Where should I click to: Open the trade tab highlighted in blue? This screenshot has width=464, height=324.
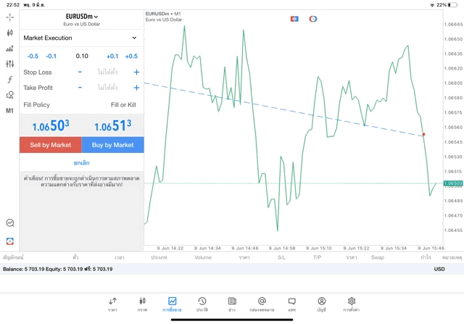pyautogui.click(x=172, y=304)
